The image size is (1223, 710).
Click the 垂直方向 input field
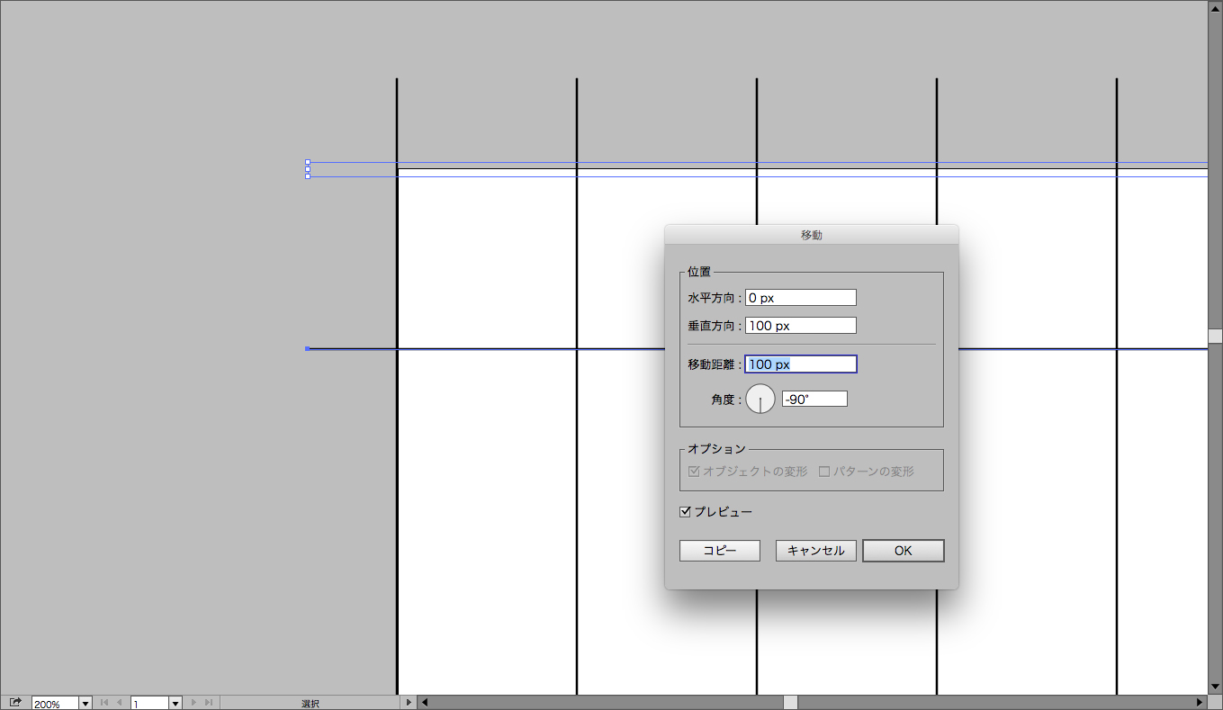800,326
